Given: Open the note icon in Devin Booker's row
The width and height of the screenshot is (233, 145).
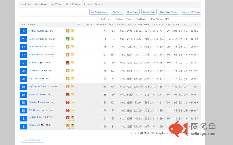Looking at the screenshot, I should point(72,71).
